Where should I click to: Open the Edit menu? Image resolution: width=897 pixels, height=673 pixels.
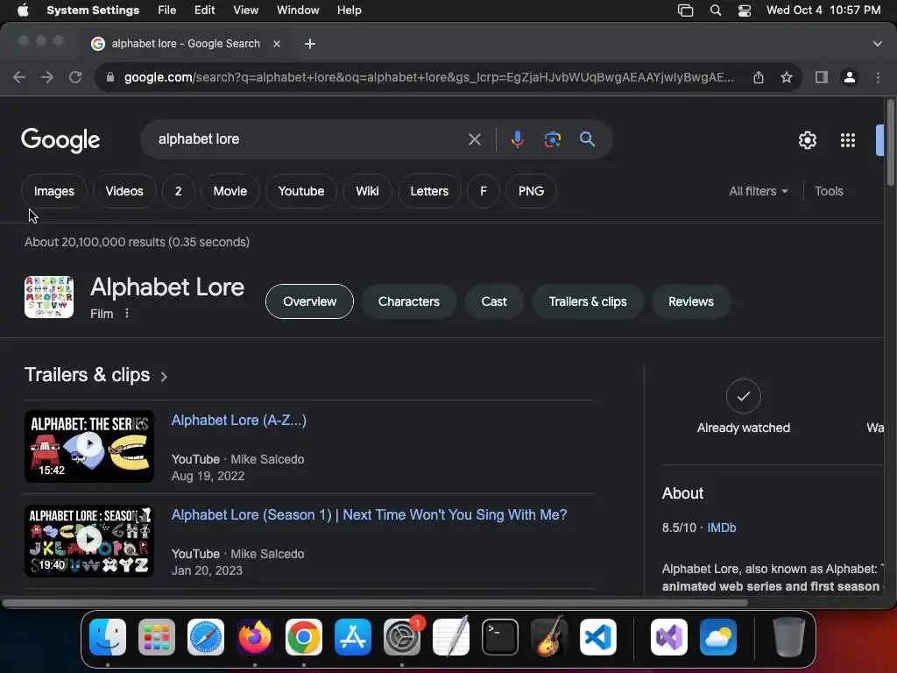pyautogui.click(x=204, y=11)
